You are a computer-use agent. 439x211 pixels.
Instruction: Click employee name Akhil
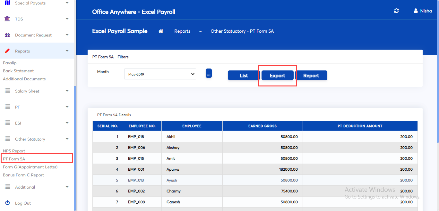(x=171, y=137)
